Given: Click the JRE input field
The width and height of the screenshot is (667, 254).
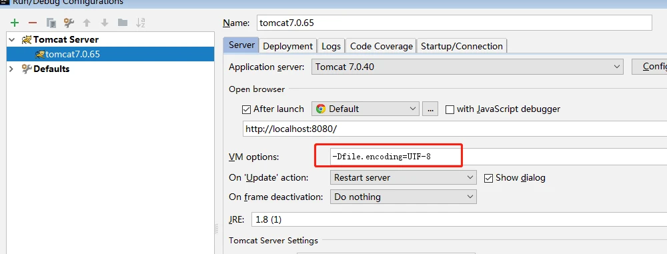Looking at the screenshot, I should 459,219.
